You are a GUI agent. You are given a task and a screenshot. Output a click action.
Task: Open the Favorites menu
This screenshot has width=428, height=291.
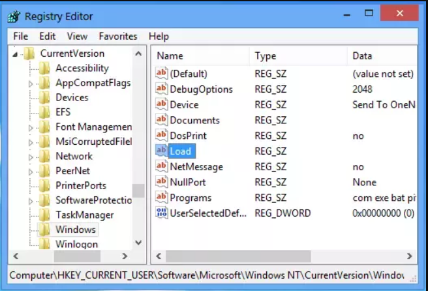[x=118, y=37]
